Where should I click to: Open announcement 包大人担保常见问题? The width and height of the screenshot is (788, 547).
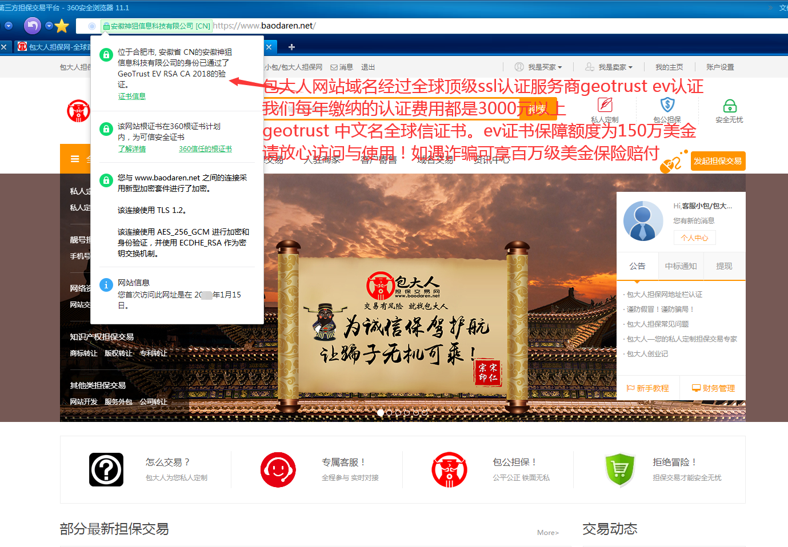[657, 324]
